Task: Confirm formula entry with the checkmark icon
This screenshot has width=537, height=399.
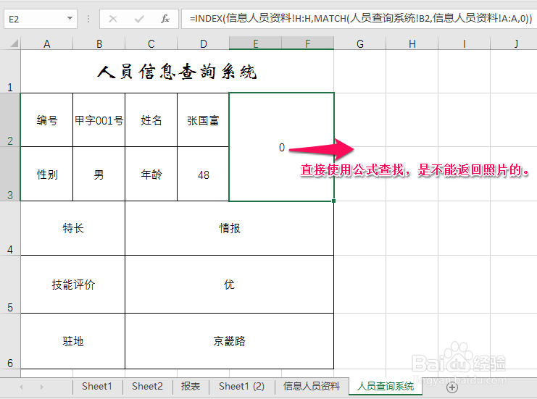Action: click(139, 19)
